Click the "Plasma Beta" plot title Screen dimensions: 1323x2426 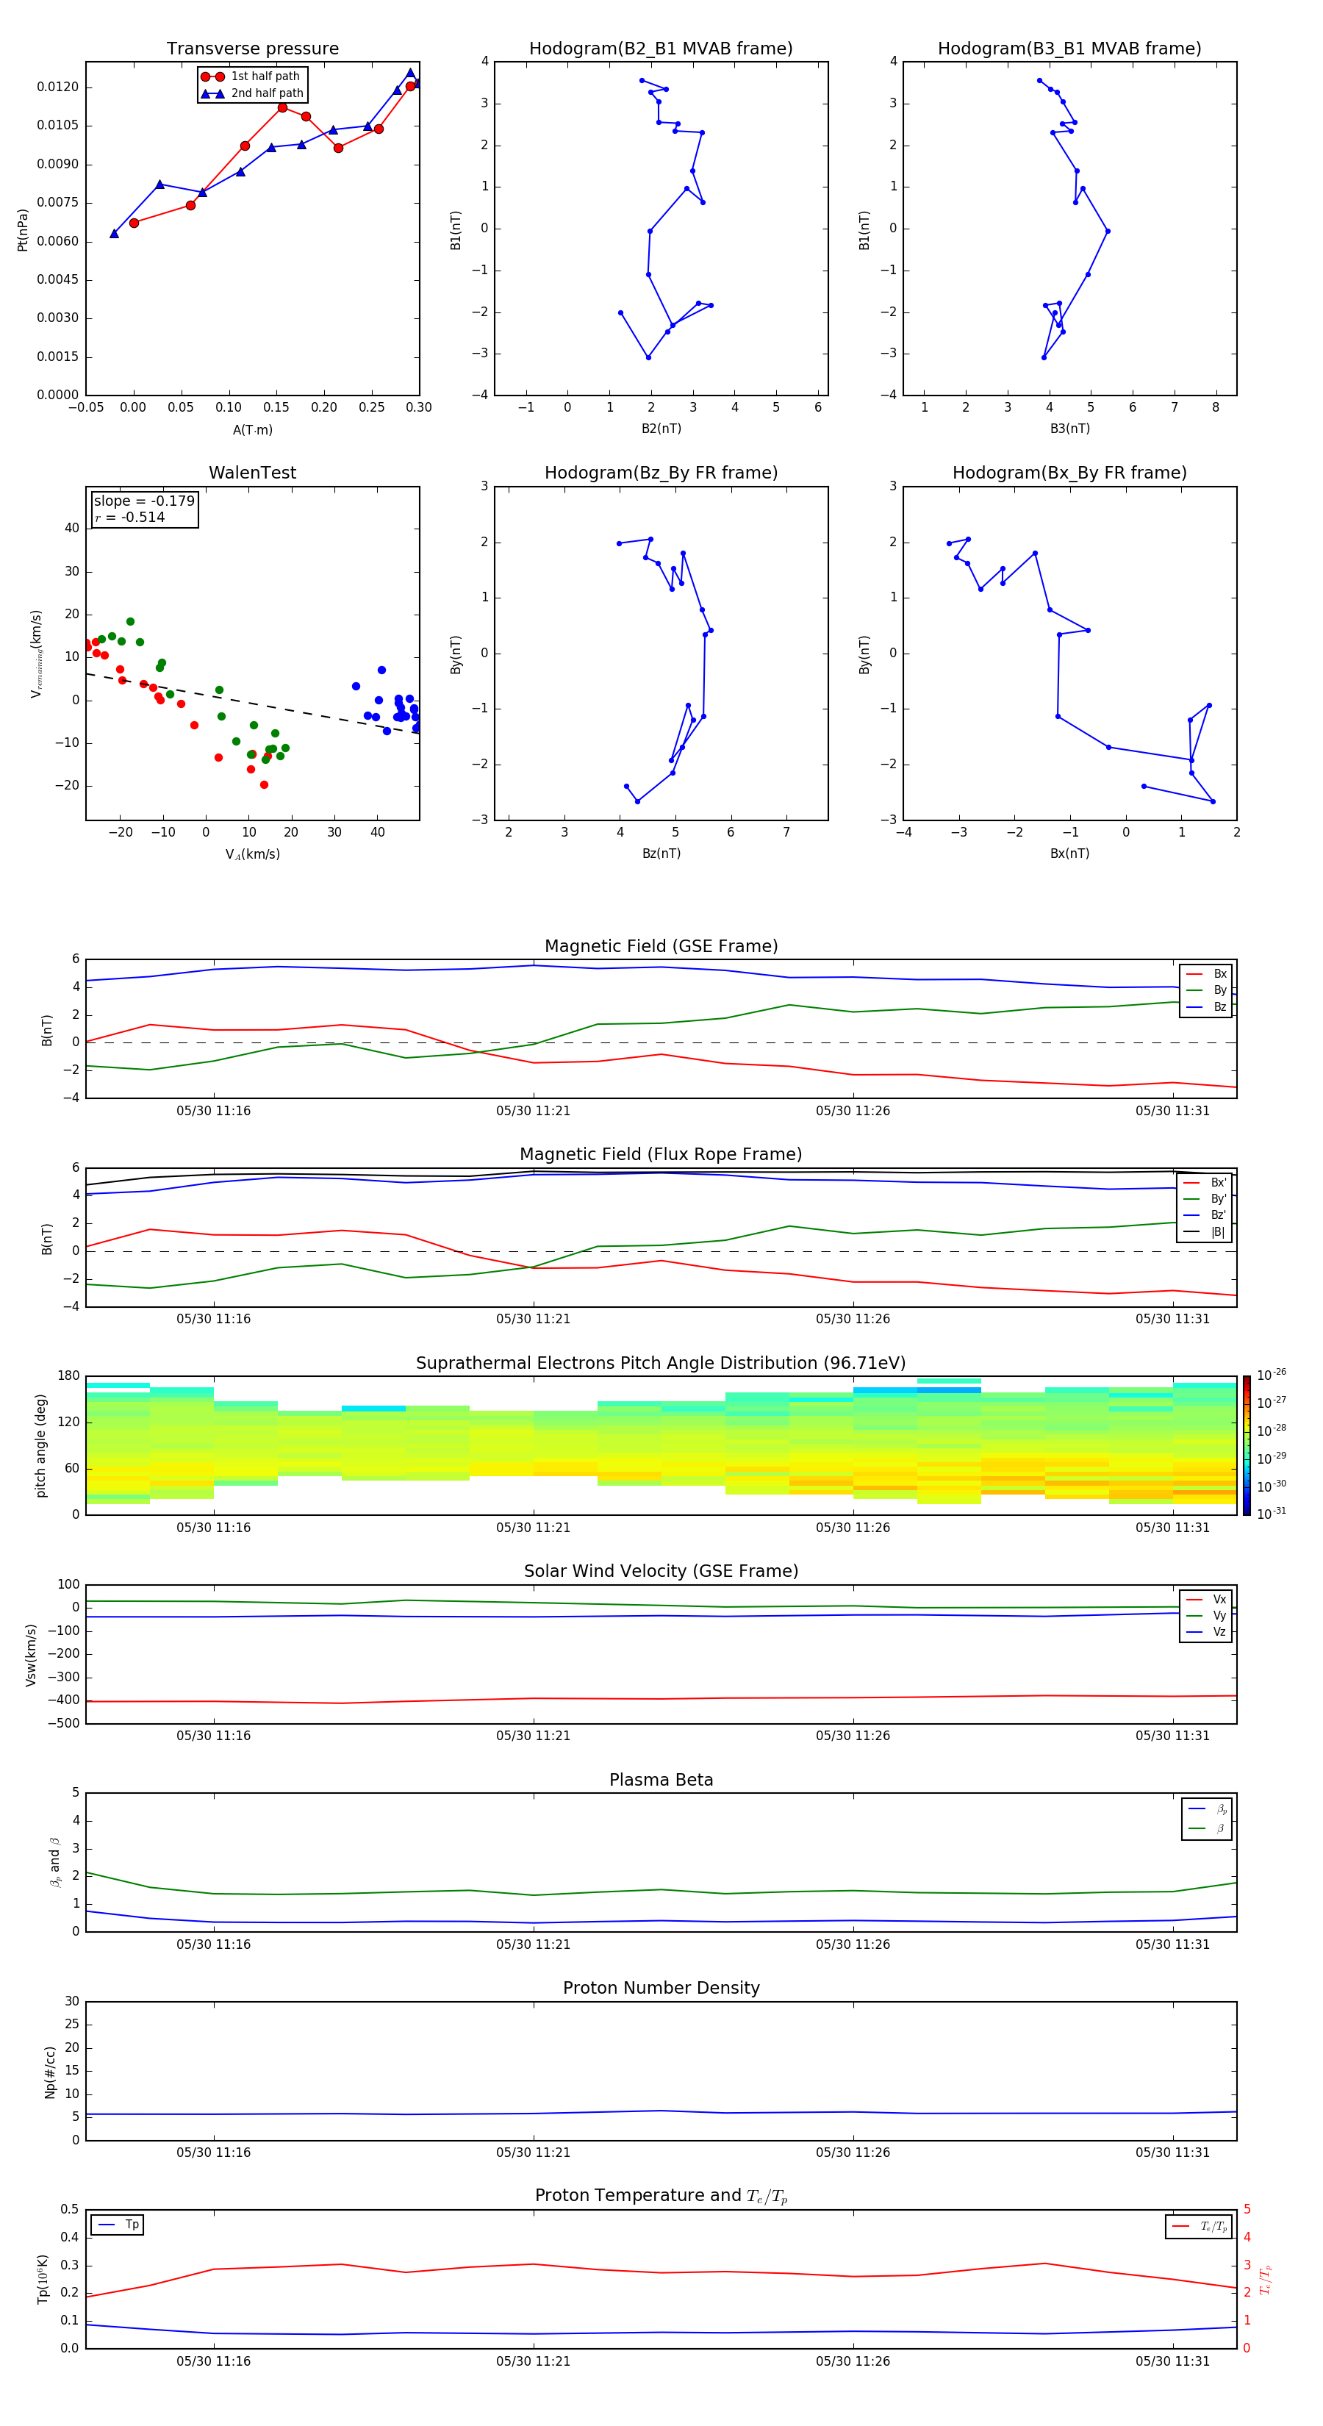click(661, 1781)
